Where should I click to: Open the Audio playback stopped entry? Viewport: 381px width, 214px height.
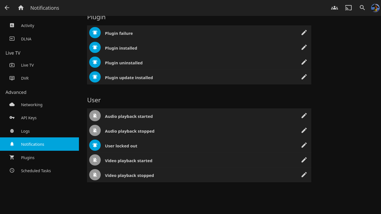coord(130,131)
